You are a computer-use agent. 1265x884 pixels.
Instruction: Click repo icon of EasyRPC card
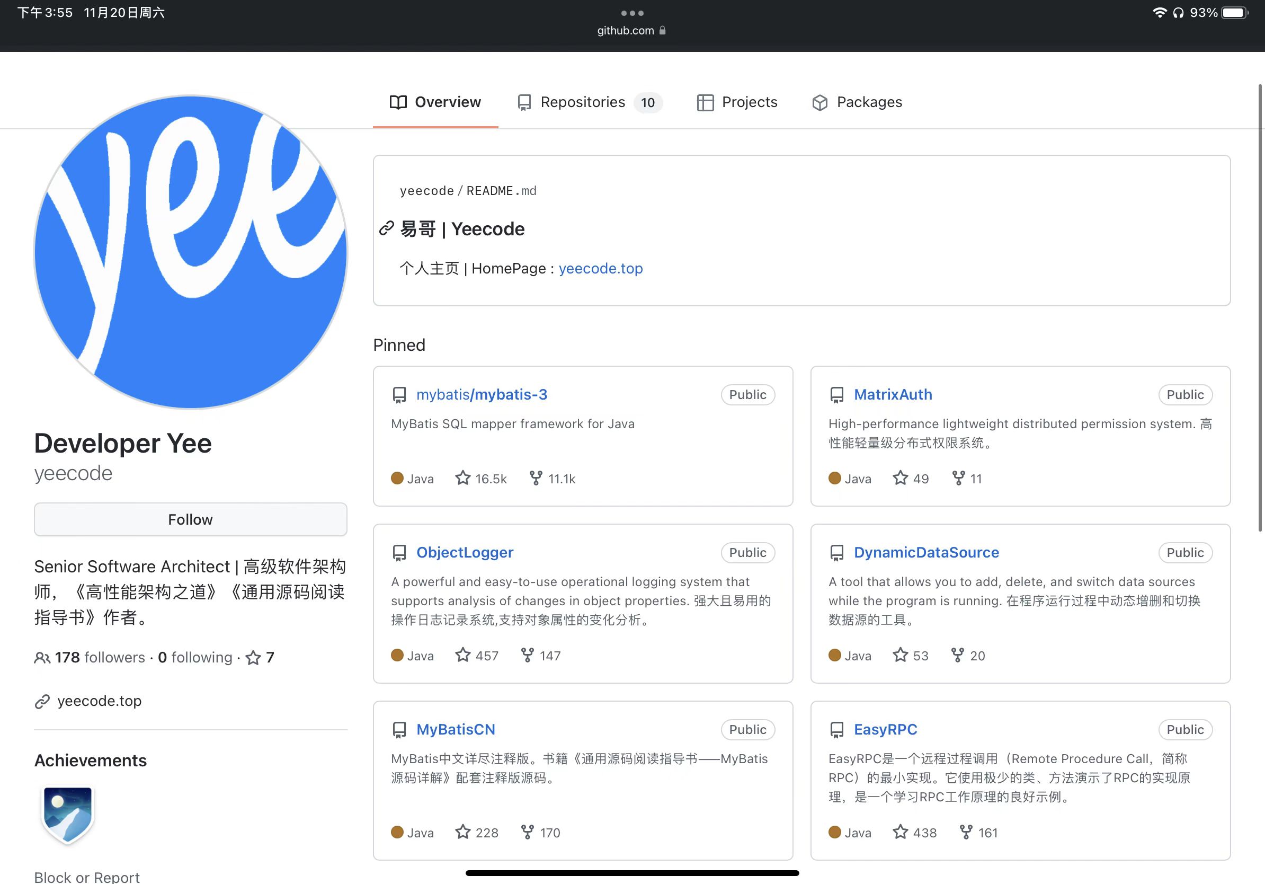(x=837, y=730)
